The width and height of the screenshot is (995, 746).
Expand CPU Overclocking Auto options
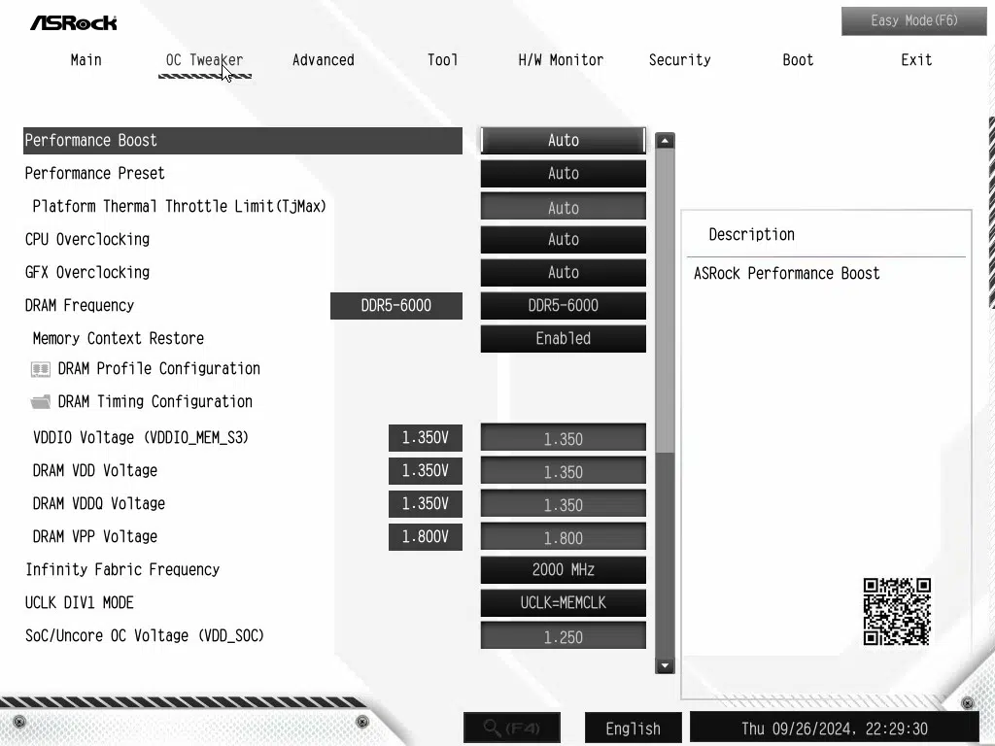tap(563, 240)
